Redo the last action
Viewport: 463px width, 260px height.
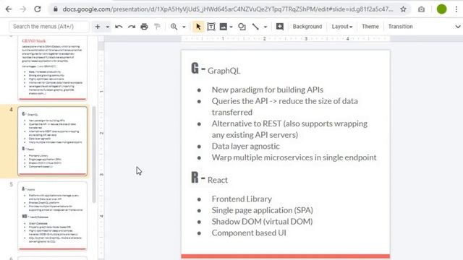[x=132, y=27]
